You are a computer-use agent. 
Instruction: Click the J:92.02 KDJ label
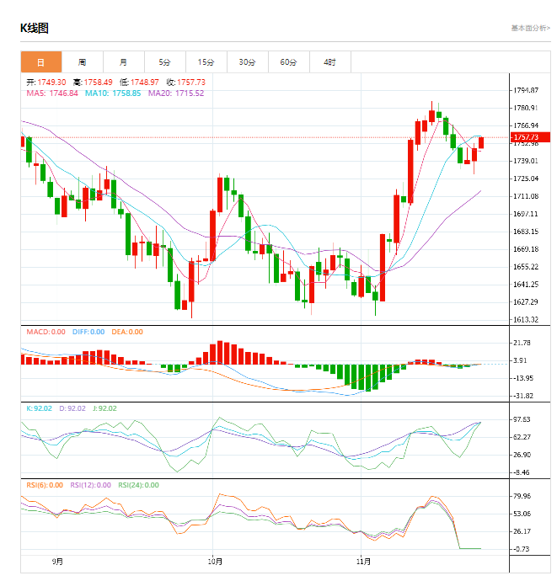coord(104,408)
